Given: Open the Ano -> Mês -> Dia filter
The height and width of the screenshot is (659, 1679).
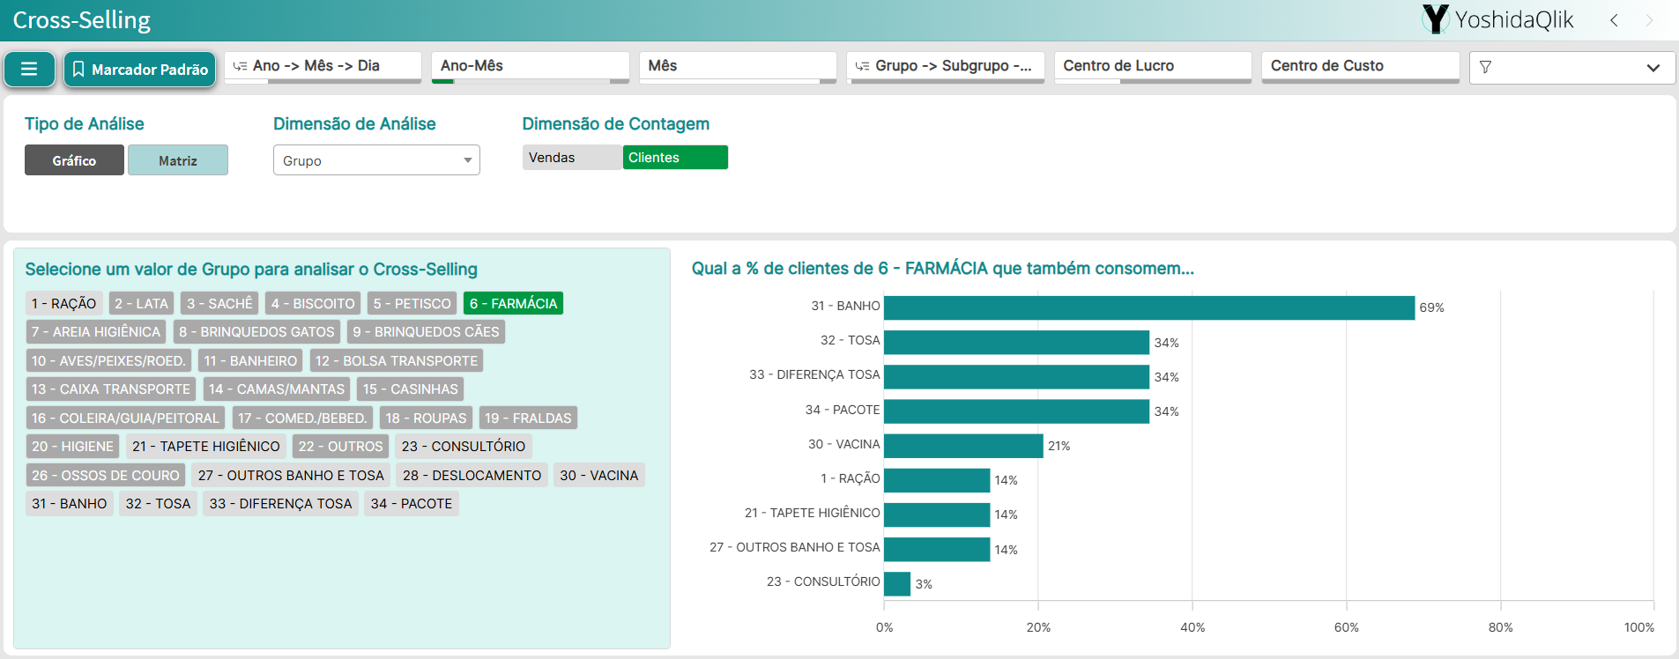Looking at the screenshot, I should click(323, 67).
